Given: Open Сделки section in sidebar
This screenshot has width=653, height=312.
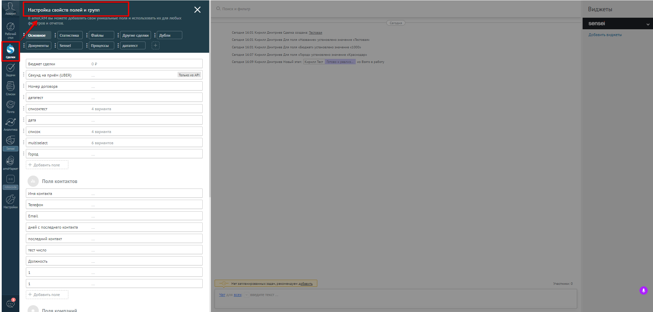Looking at the screenshot, I should [11, 52].
